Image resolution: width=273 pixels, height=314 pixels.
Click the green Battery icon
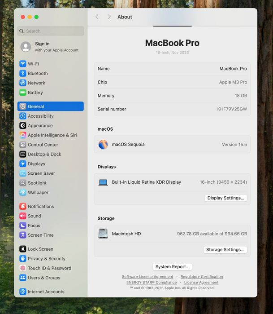point(23,93)
